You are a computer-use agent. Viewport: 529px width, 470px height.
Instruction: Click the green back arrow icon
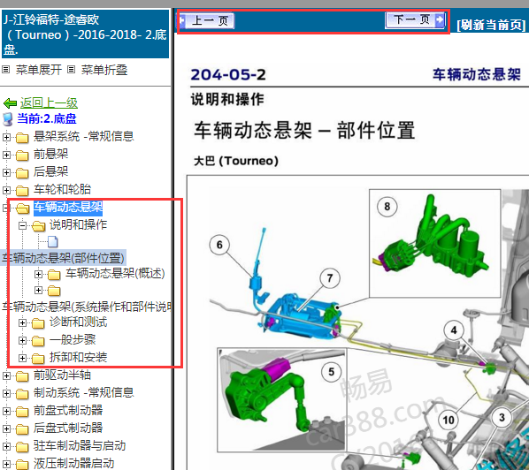[x=10, y=103]
